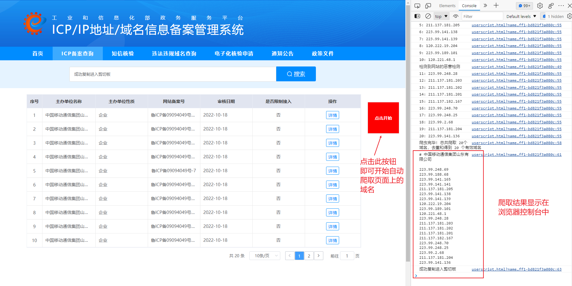The image size is (572, 286).
Task: Click the 搜索 search button
Action: point(296,74)
